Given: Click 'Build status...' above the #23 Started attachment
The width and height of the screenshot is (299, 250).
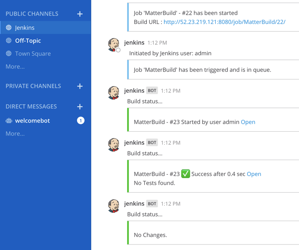Looking at the screenshot, I should click(x=145, y=102).
